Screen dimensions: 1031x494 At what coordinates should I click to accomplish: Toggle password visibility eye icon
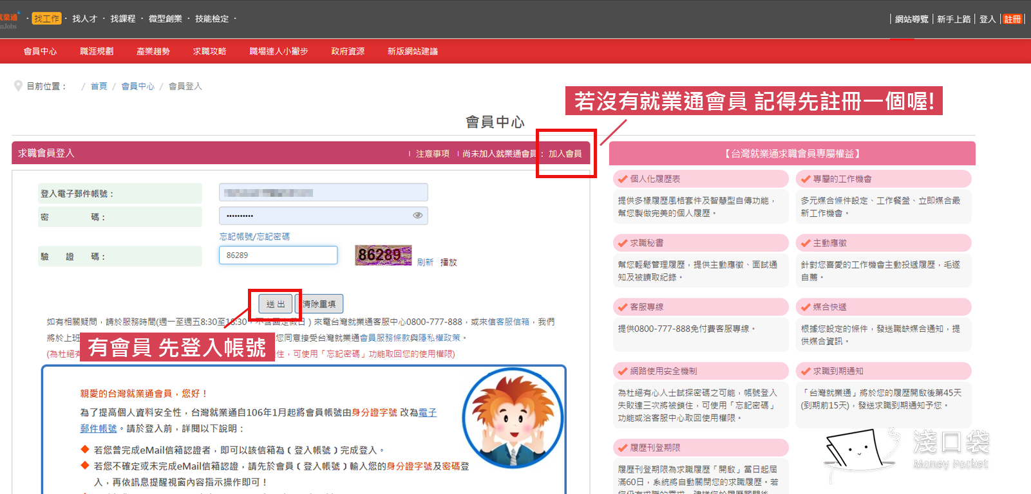pos(417,215)
